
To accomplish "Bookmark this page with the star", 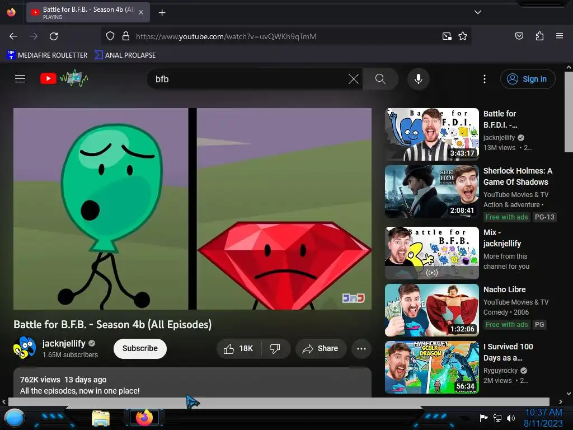I will [463, 36].
